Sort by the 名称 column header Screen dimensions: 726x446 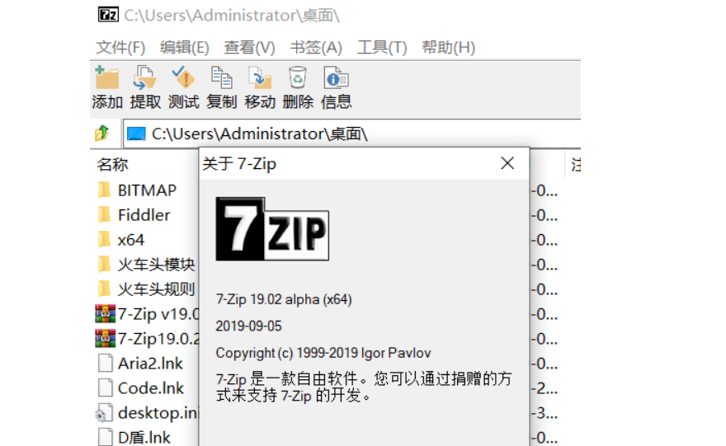point(112,164)
